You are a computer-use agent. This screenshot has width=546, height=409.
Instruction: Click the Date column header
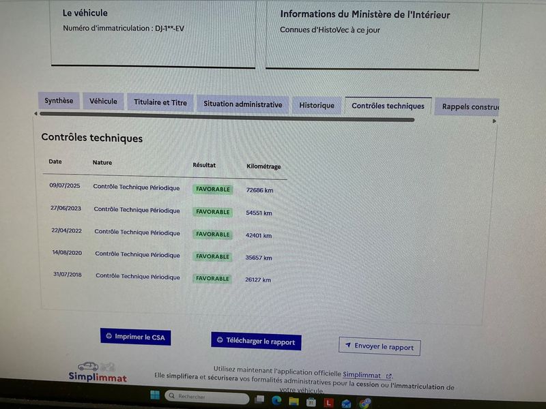[x=55, y=162]
